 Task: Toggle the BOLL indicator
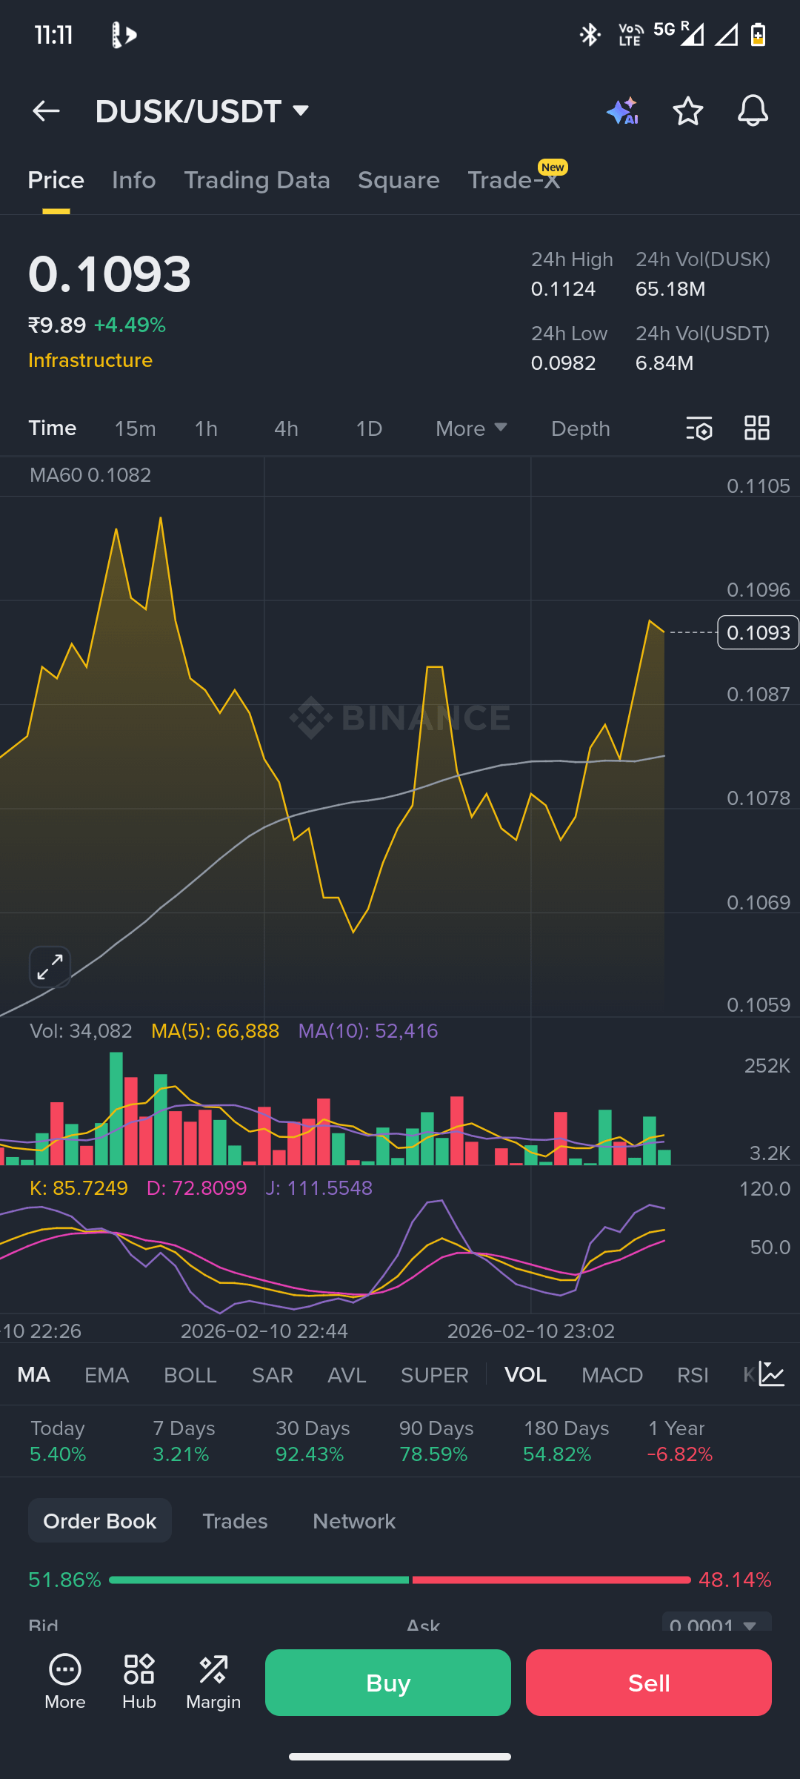[190, 1375]
